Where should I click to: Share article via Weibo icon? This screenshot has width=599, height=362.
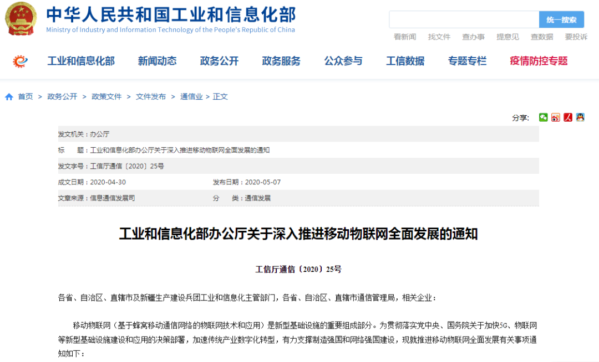coord(555,117)
